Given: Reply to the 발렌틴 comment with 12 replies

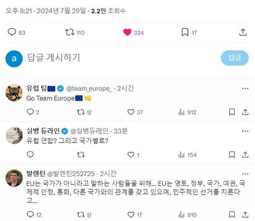Looking at the screenshot, I should (30, 215).
